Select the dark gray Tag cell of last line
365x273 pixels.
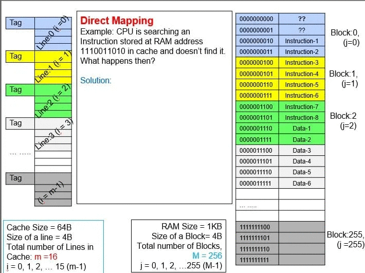[20, 178]
